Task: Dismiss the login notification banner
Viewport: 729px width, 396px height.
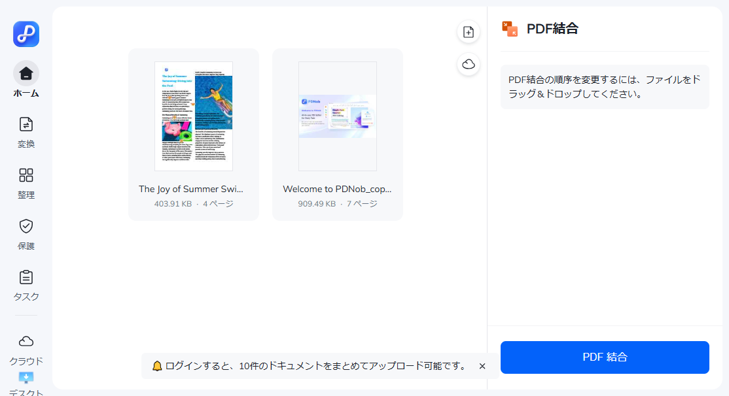Action: coord(482,367)
